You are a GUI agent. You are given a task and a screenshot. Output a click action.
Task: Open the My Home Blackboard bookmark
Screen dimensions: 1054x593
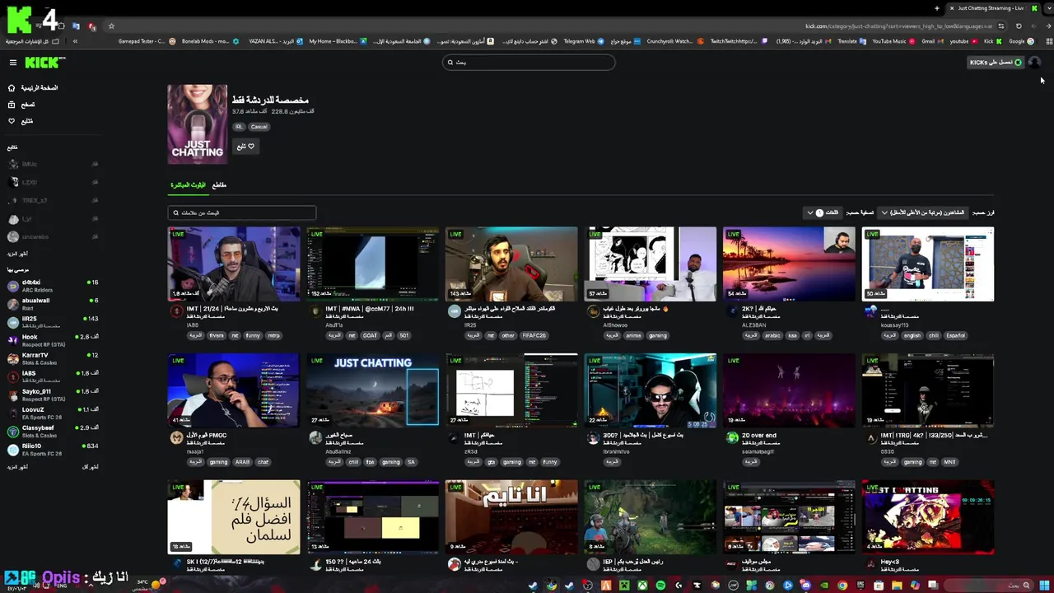(x=338, y=41)
